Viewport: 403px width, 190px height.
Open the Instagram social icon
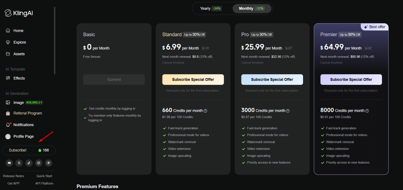[39, 163]
